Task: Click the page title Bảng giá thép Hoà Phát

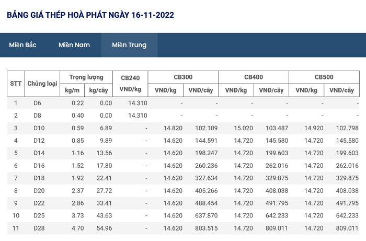Action: click(x=90, y=15)
